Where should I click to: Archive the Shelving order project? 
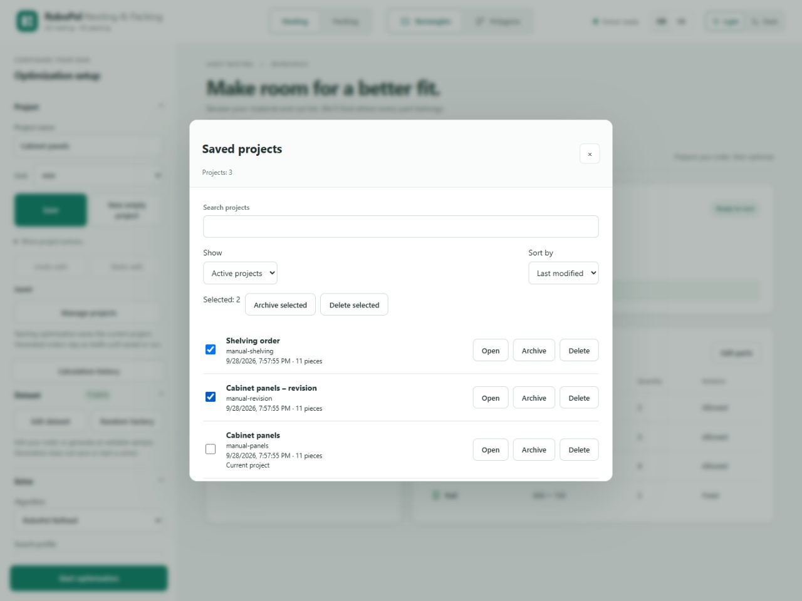pos(534,351)
